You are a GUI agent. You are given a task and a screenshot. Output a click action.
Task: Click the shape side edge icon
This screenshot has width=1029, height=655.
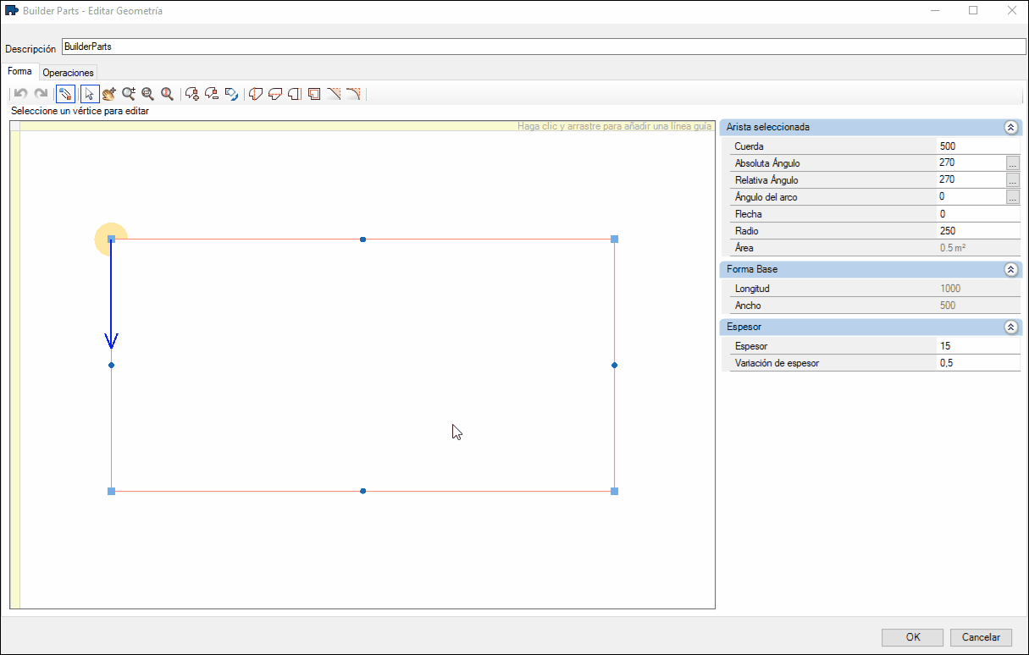point(295,94)
